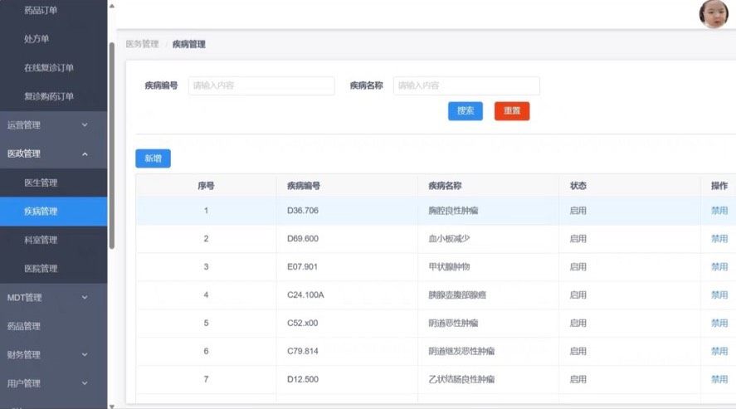
Task: Open 药品订单 in the sidebar
Action: [41, 11]
